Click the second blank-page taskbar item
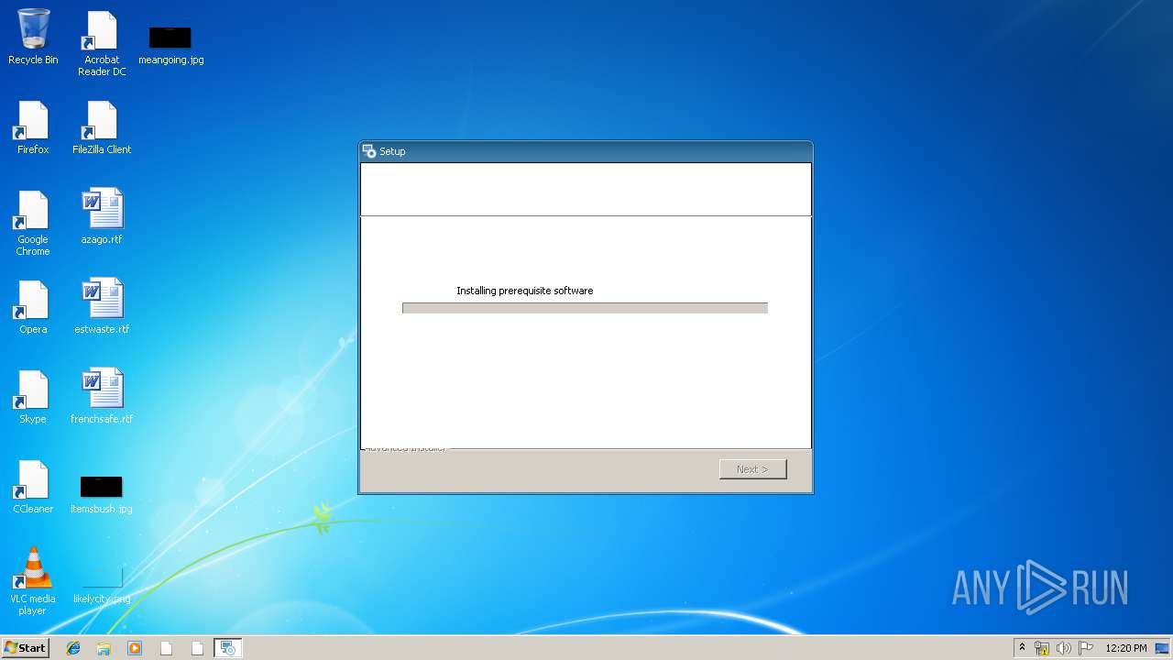 pyautogui.click(x=197, y=648)
